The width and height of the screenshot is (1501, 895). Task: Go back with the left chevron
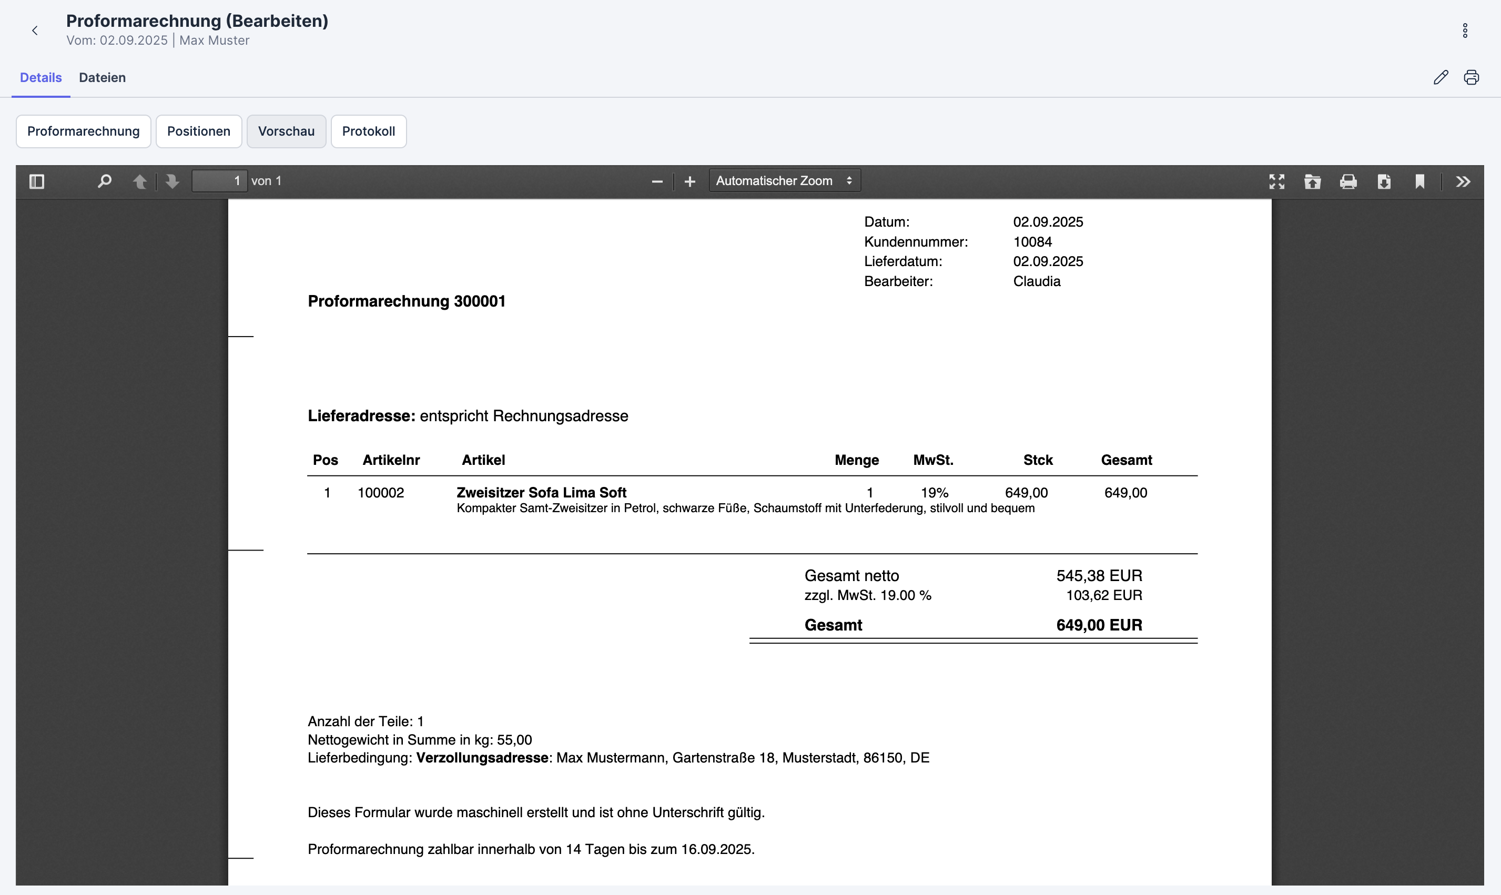35,30
